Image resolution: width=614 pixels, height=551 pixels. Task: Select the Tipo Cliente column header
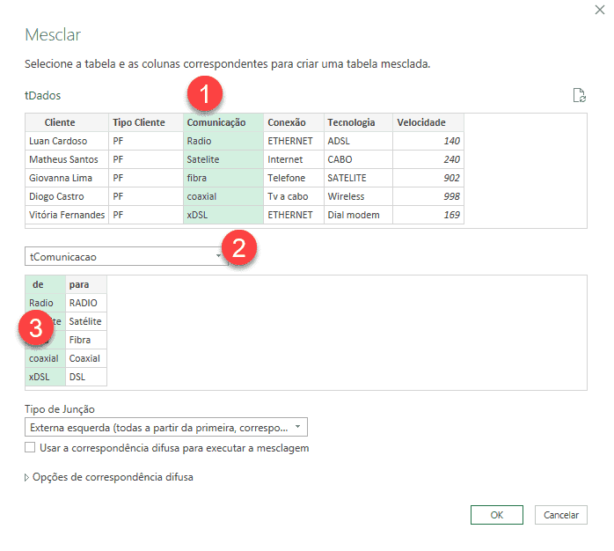[x=146, y=122]
